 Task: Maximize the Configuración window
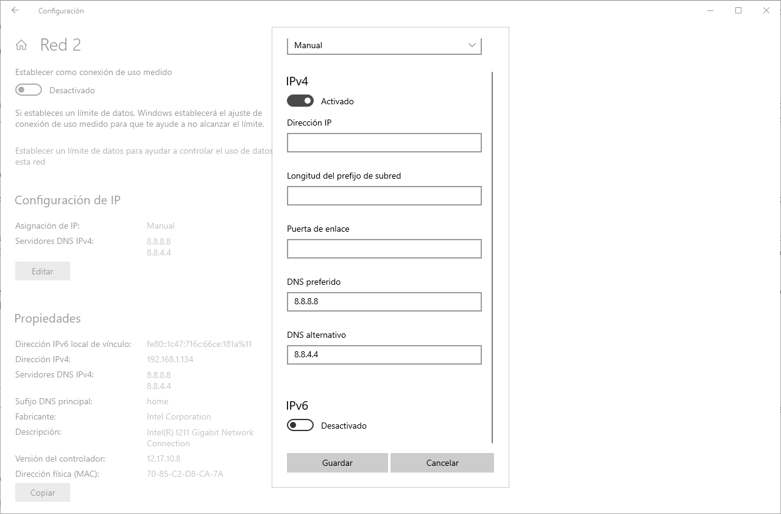pos(738,10)
